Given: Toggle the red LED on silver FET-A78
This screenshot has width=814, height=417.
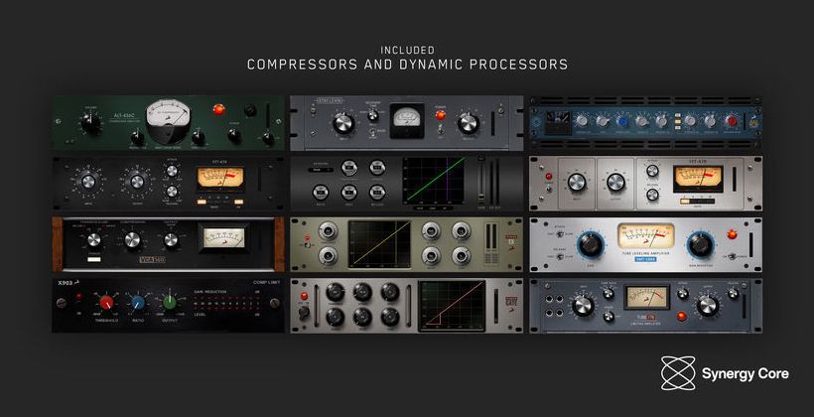Looking at the screenshot, I should pos(549,177).
